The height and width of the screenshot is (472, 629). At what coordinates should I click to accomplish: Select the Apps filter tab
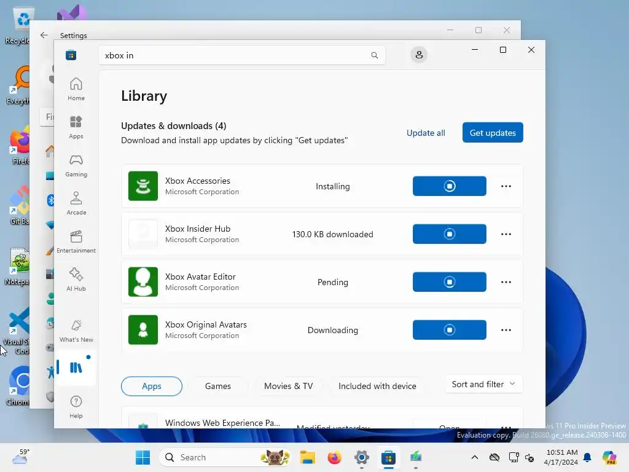[x=152, y=386]
